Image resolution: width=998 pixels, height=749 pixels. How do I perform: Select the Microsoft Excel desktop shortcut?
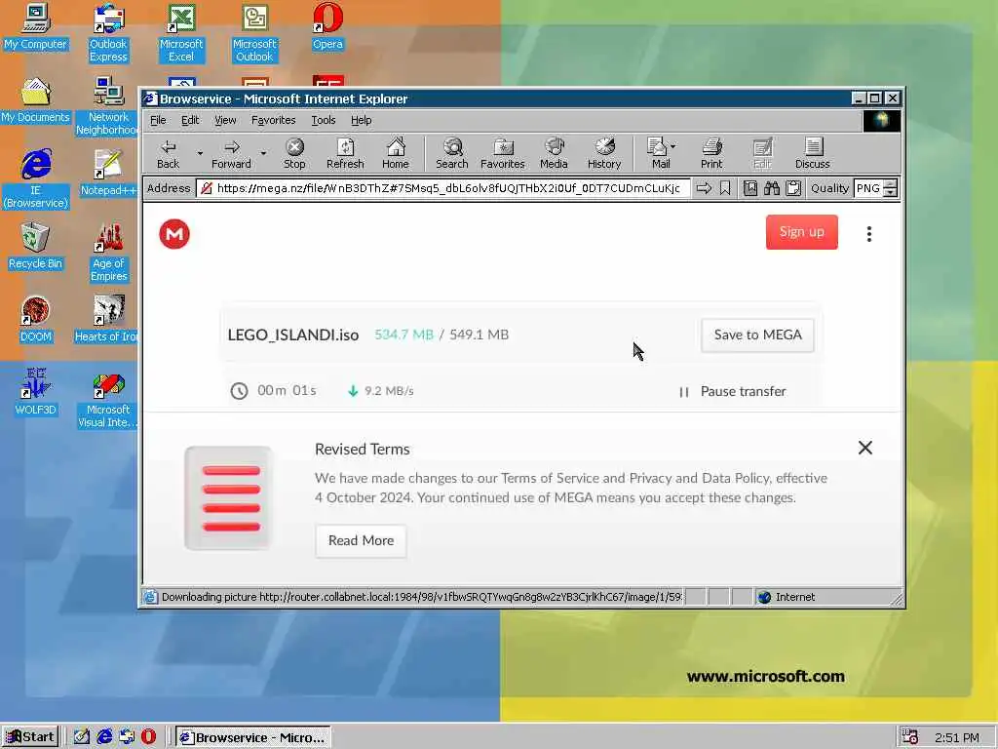click(180, 33)
